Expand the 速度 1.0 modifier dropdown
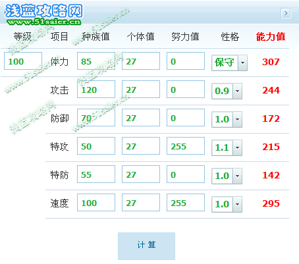Viewport: 299px width, 264px height. coord(227,204)
